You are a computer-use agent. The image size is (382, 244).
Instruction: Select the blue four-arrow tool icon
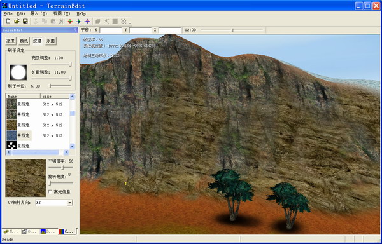pos(79,22)
